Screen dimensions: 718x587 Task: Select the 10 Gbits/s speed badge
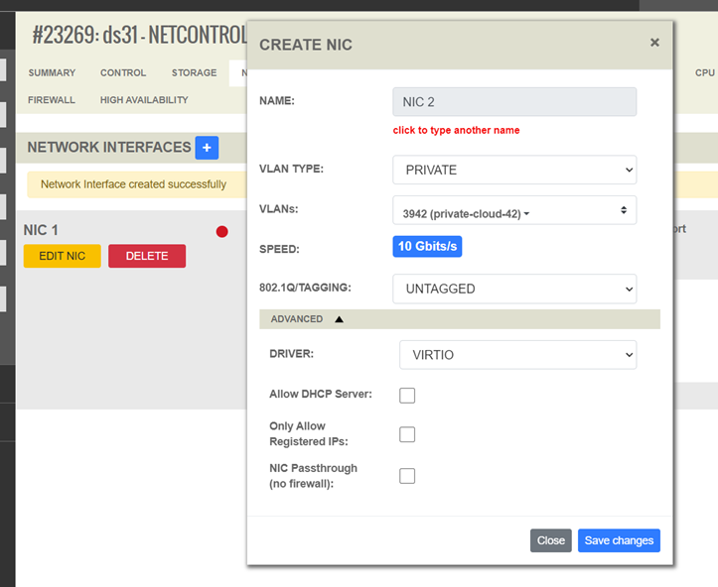pos(427,247)
